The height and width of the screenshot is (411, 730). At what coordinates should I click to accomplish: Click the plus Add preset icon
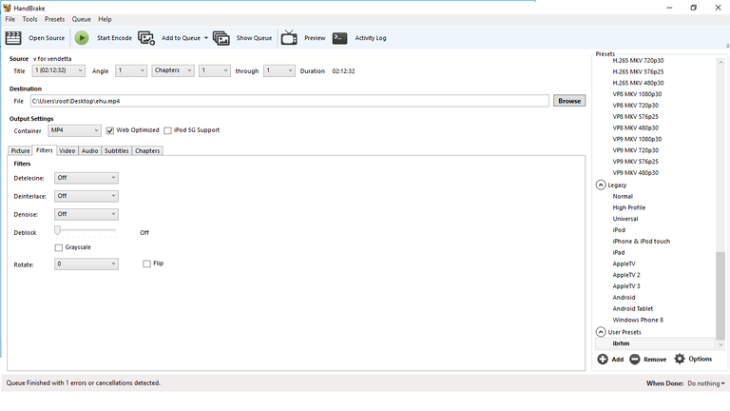click(603, 359)
